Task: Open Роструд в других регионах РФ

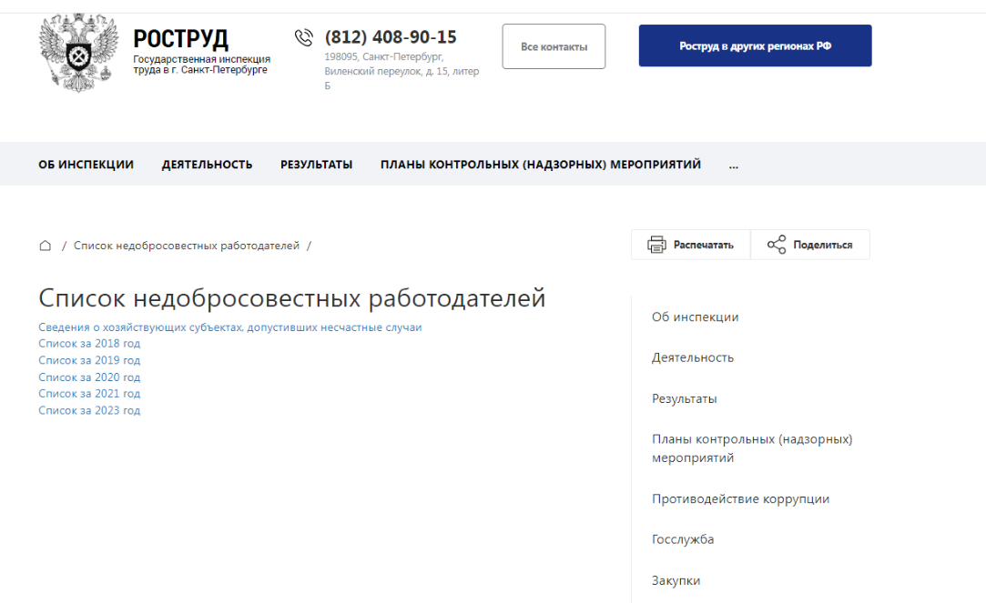Action: 756,45
